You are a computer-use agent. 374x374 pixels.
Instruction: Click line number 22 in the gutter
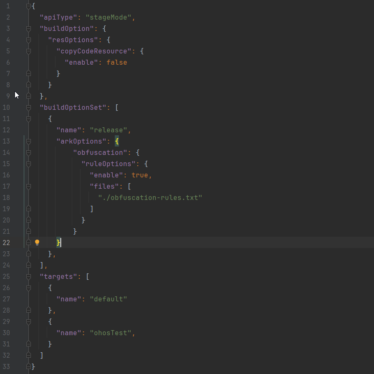6,243
